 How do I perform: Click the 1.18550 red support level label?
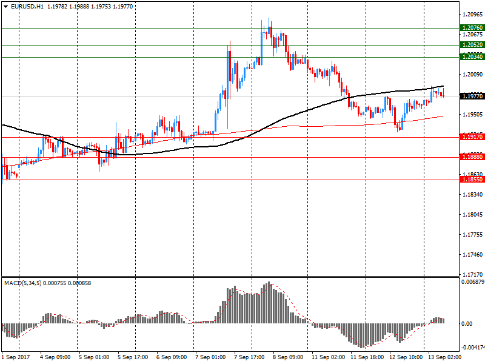pyautogui.click(x=472, y=180)
